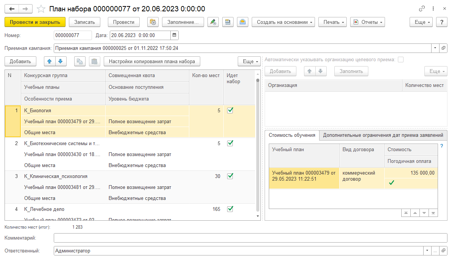Click the Дата input field
The height and width of the screenshot is (260, 452).
click(140, 35)
